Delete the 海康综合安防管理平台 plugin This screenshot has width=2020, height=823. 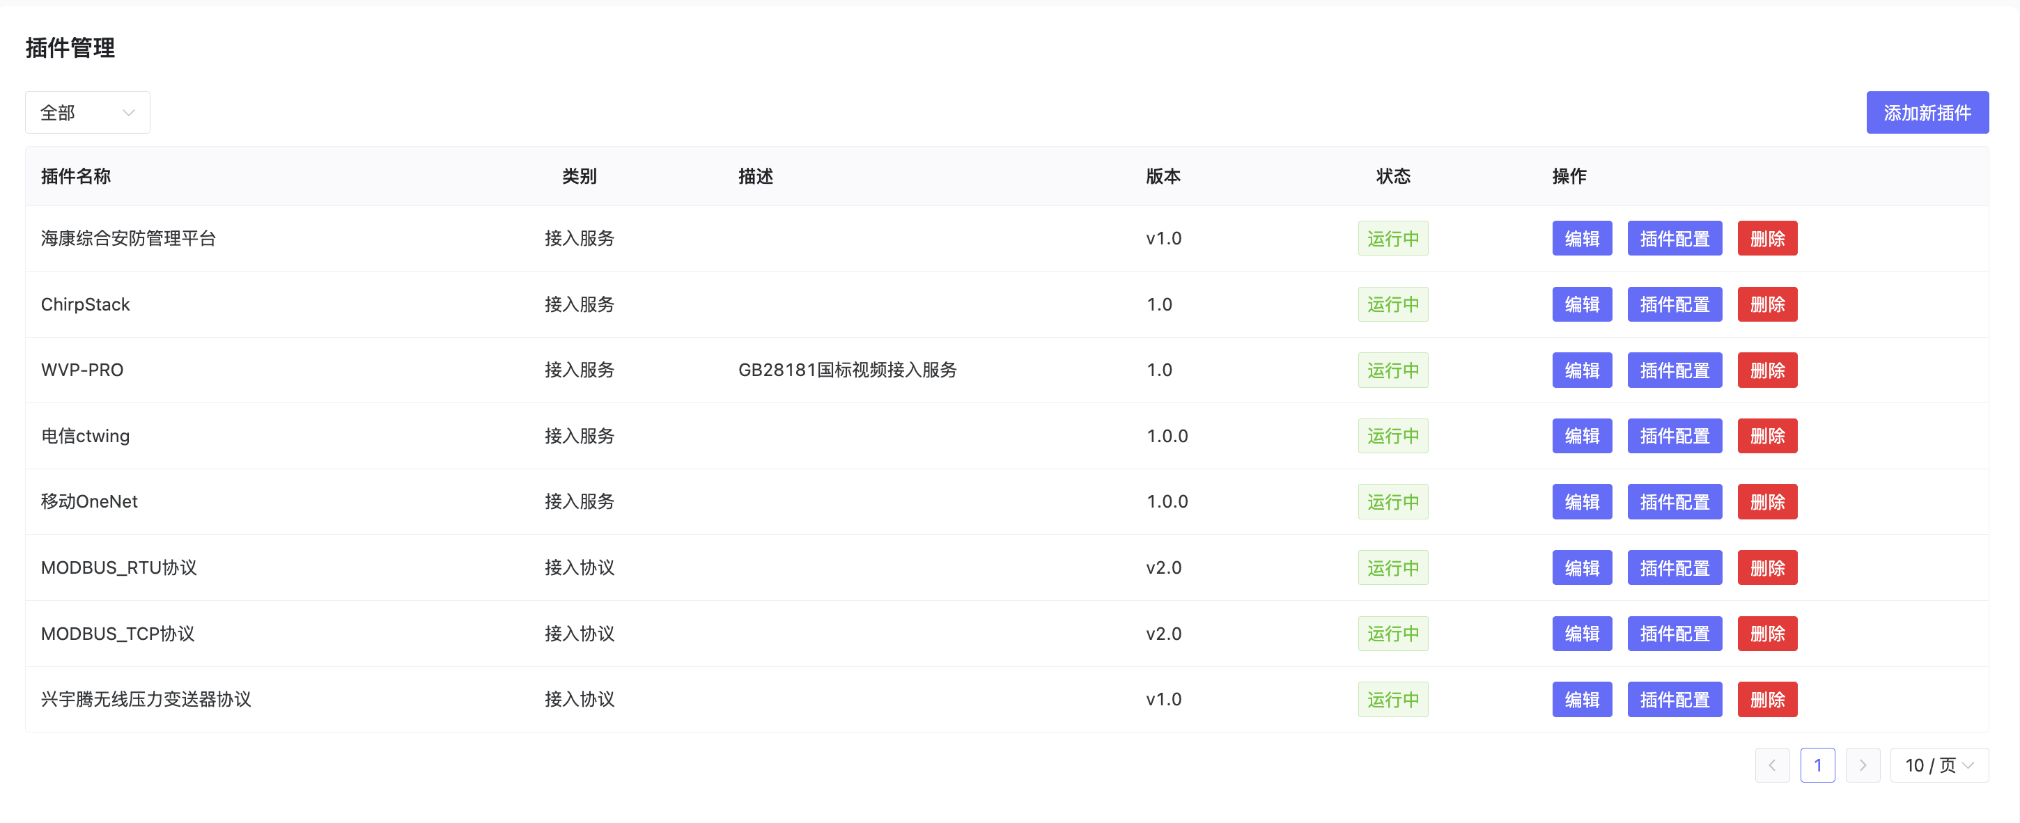click(x=1766, y=238)
